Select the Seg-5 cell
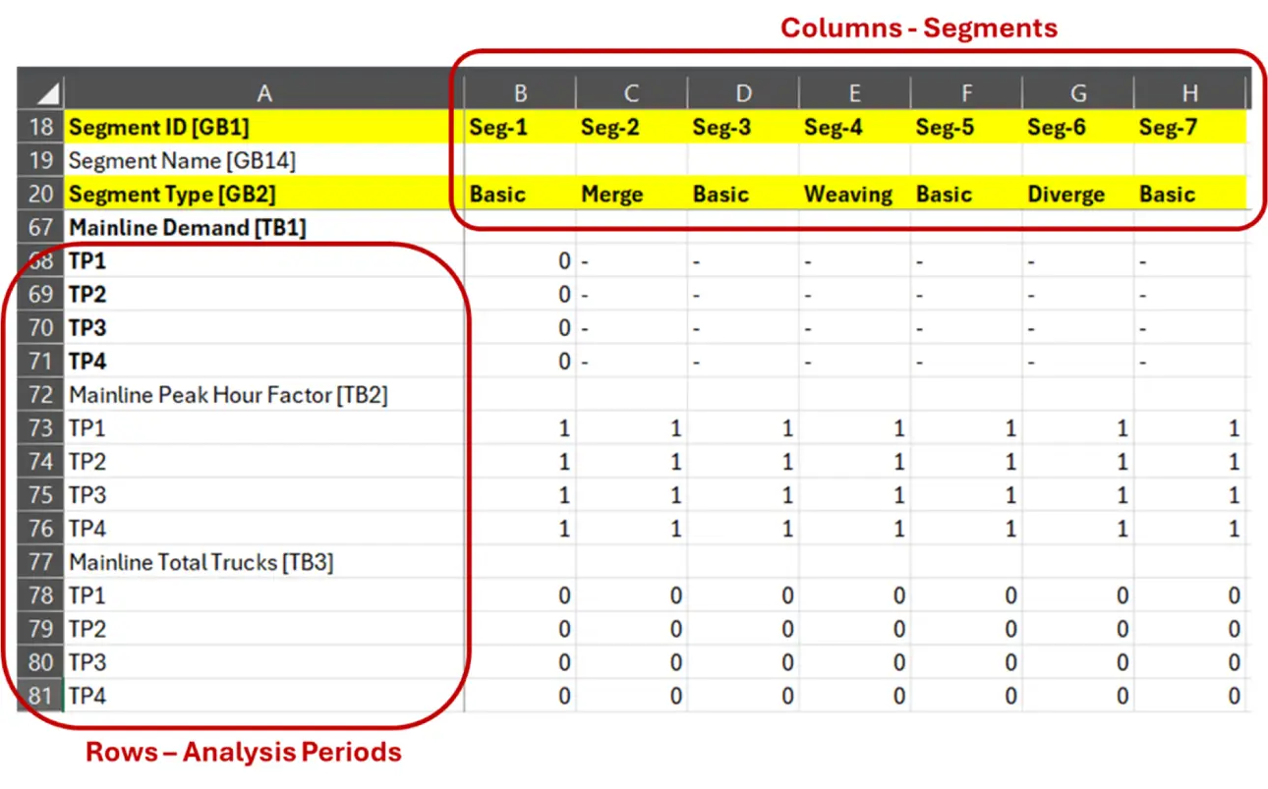 coord(966,127)
